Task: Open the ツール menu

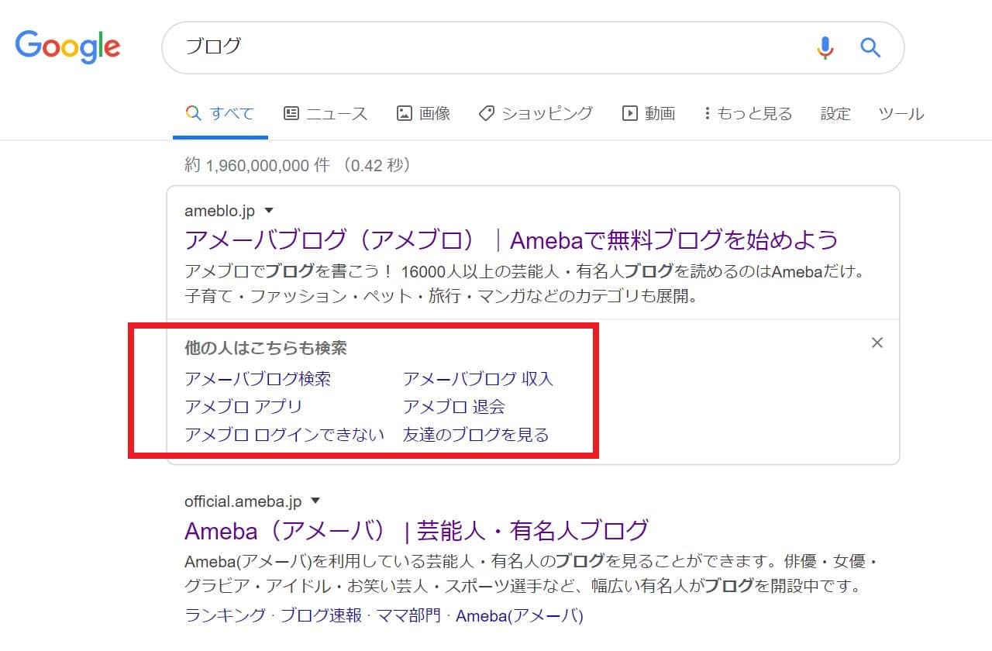Action: 901,114
